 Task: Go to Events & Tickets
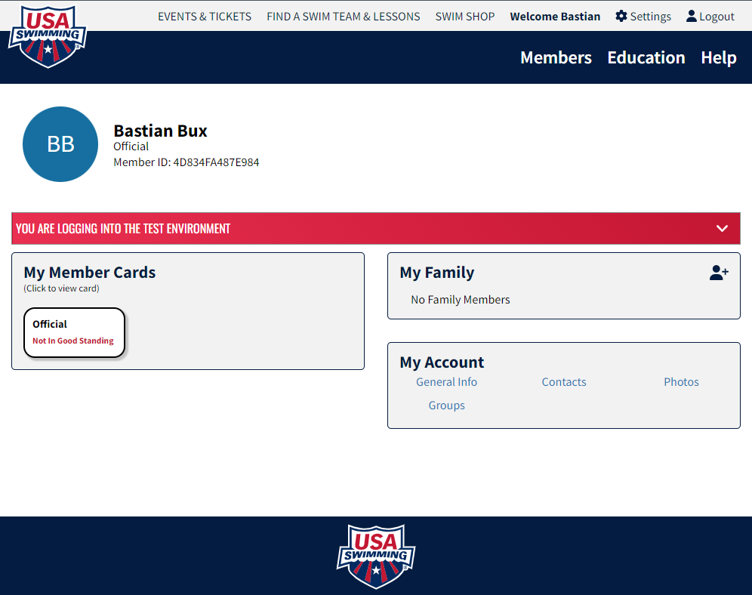click(205, 17)
